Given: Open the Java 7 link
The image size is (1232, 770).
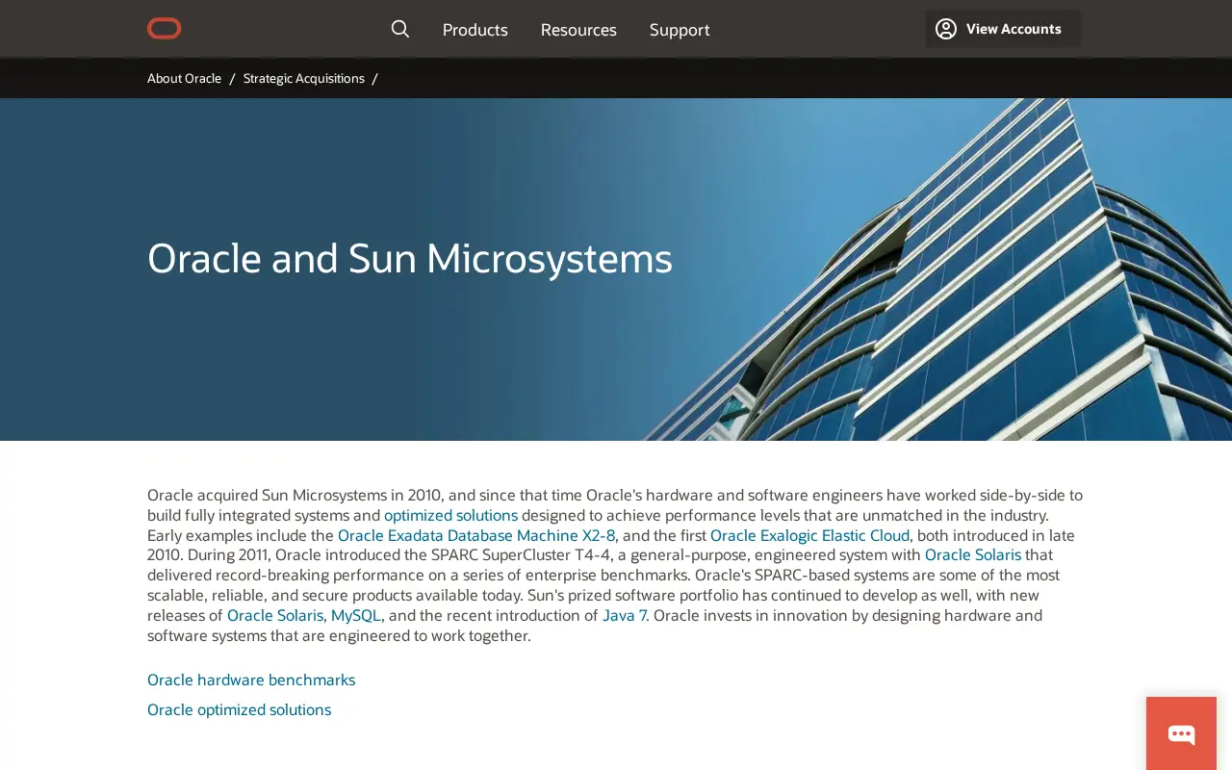Looking at the screenshot, I should point(625,615).
